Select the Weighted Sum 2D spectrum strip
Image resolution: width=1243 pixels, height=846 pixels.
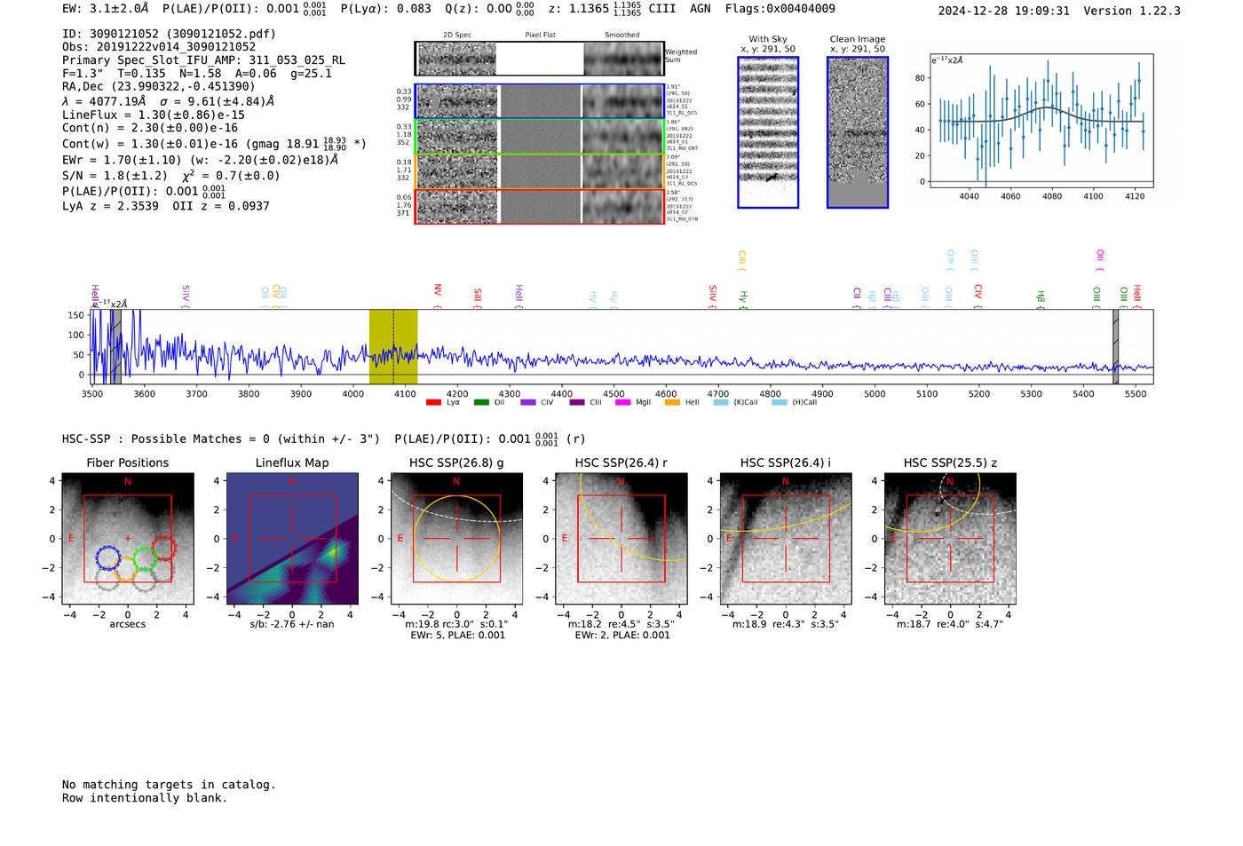539,59
